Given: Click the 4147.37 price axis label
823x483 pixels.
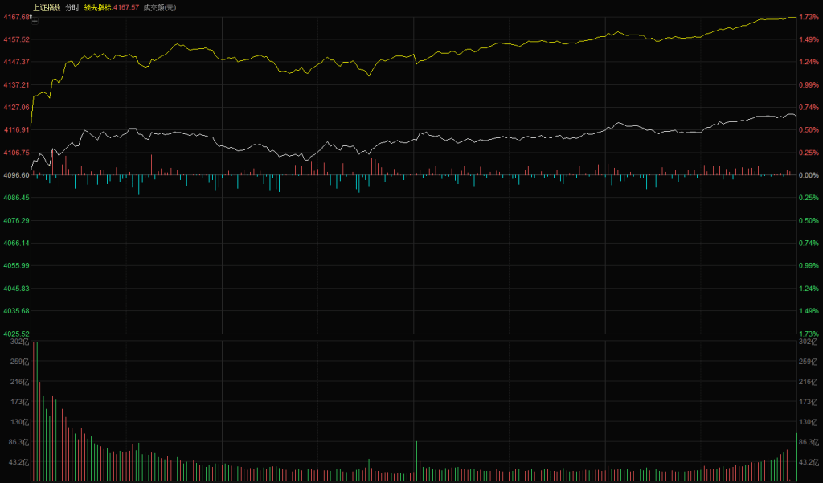Looking at the screenshot, I should tap(16, 62).
